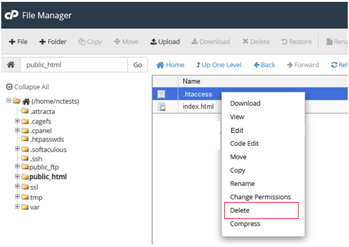The width and height of the screenshot is (349, 247).
Task: Click the Back navigation link
Action: 264,65
